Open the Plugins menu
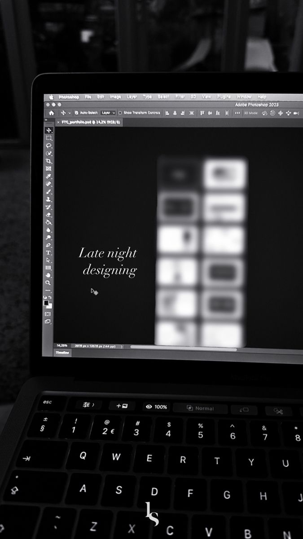Image resolution: width=303 pixels, height=539 pixels. pos(224,97)
